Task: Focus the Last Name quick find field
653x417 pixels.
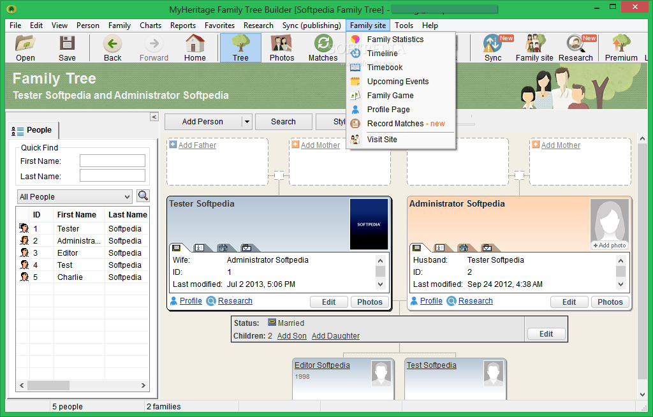Action: pyautogui.click(x=112, y=175)
